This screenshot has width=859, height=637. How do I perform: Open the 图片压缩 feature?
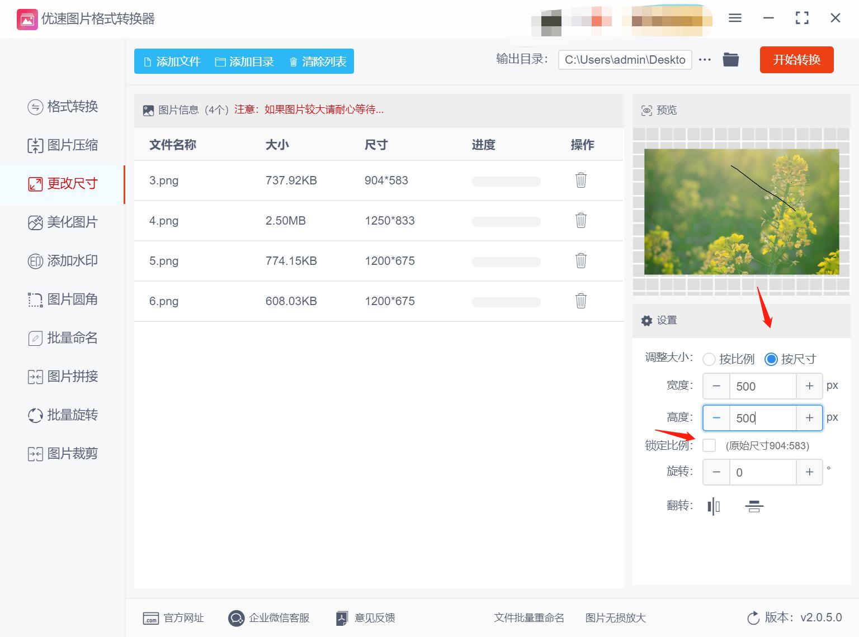[63, 145]
